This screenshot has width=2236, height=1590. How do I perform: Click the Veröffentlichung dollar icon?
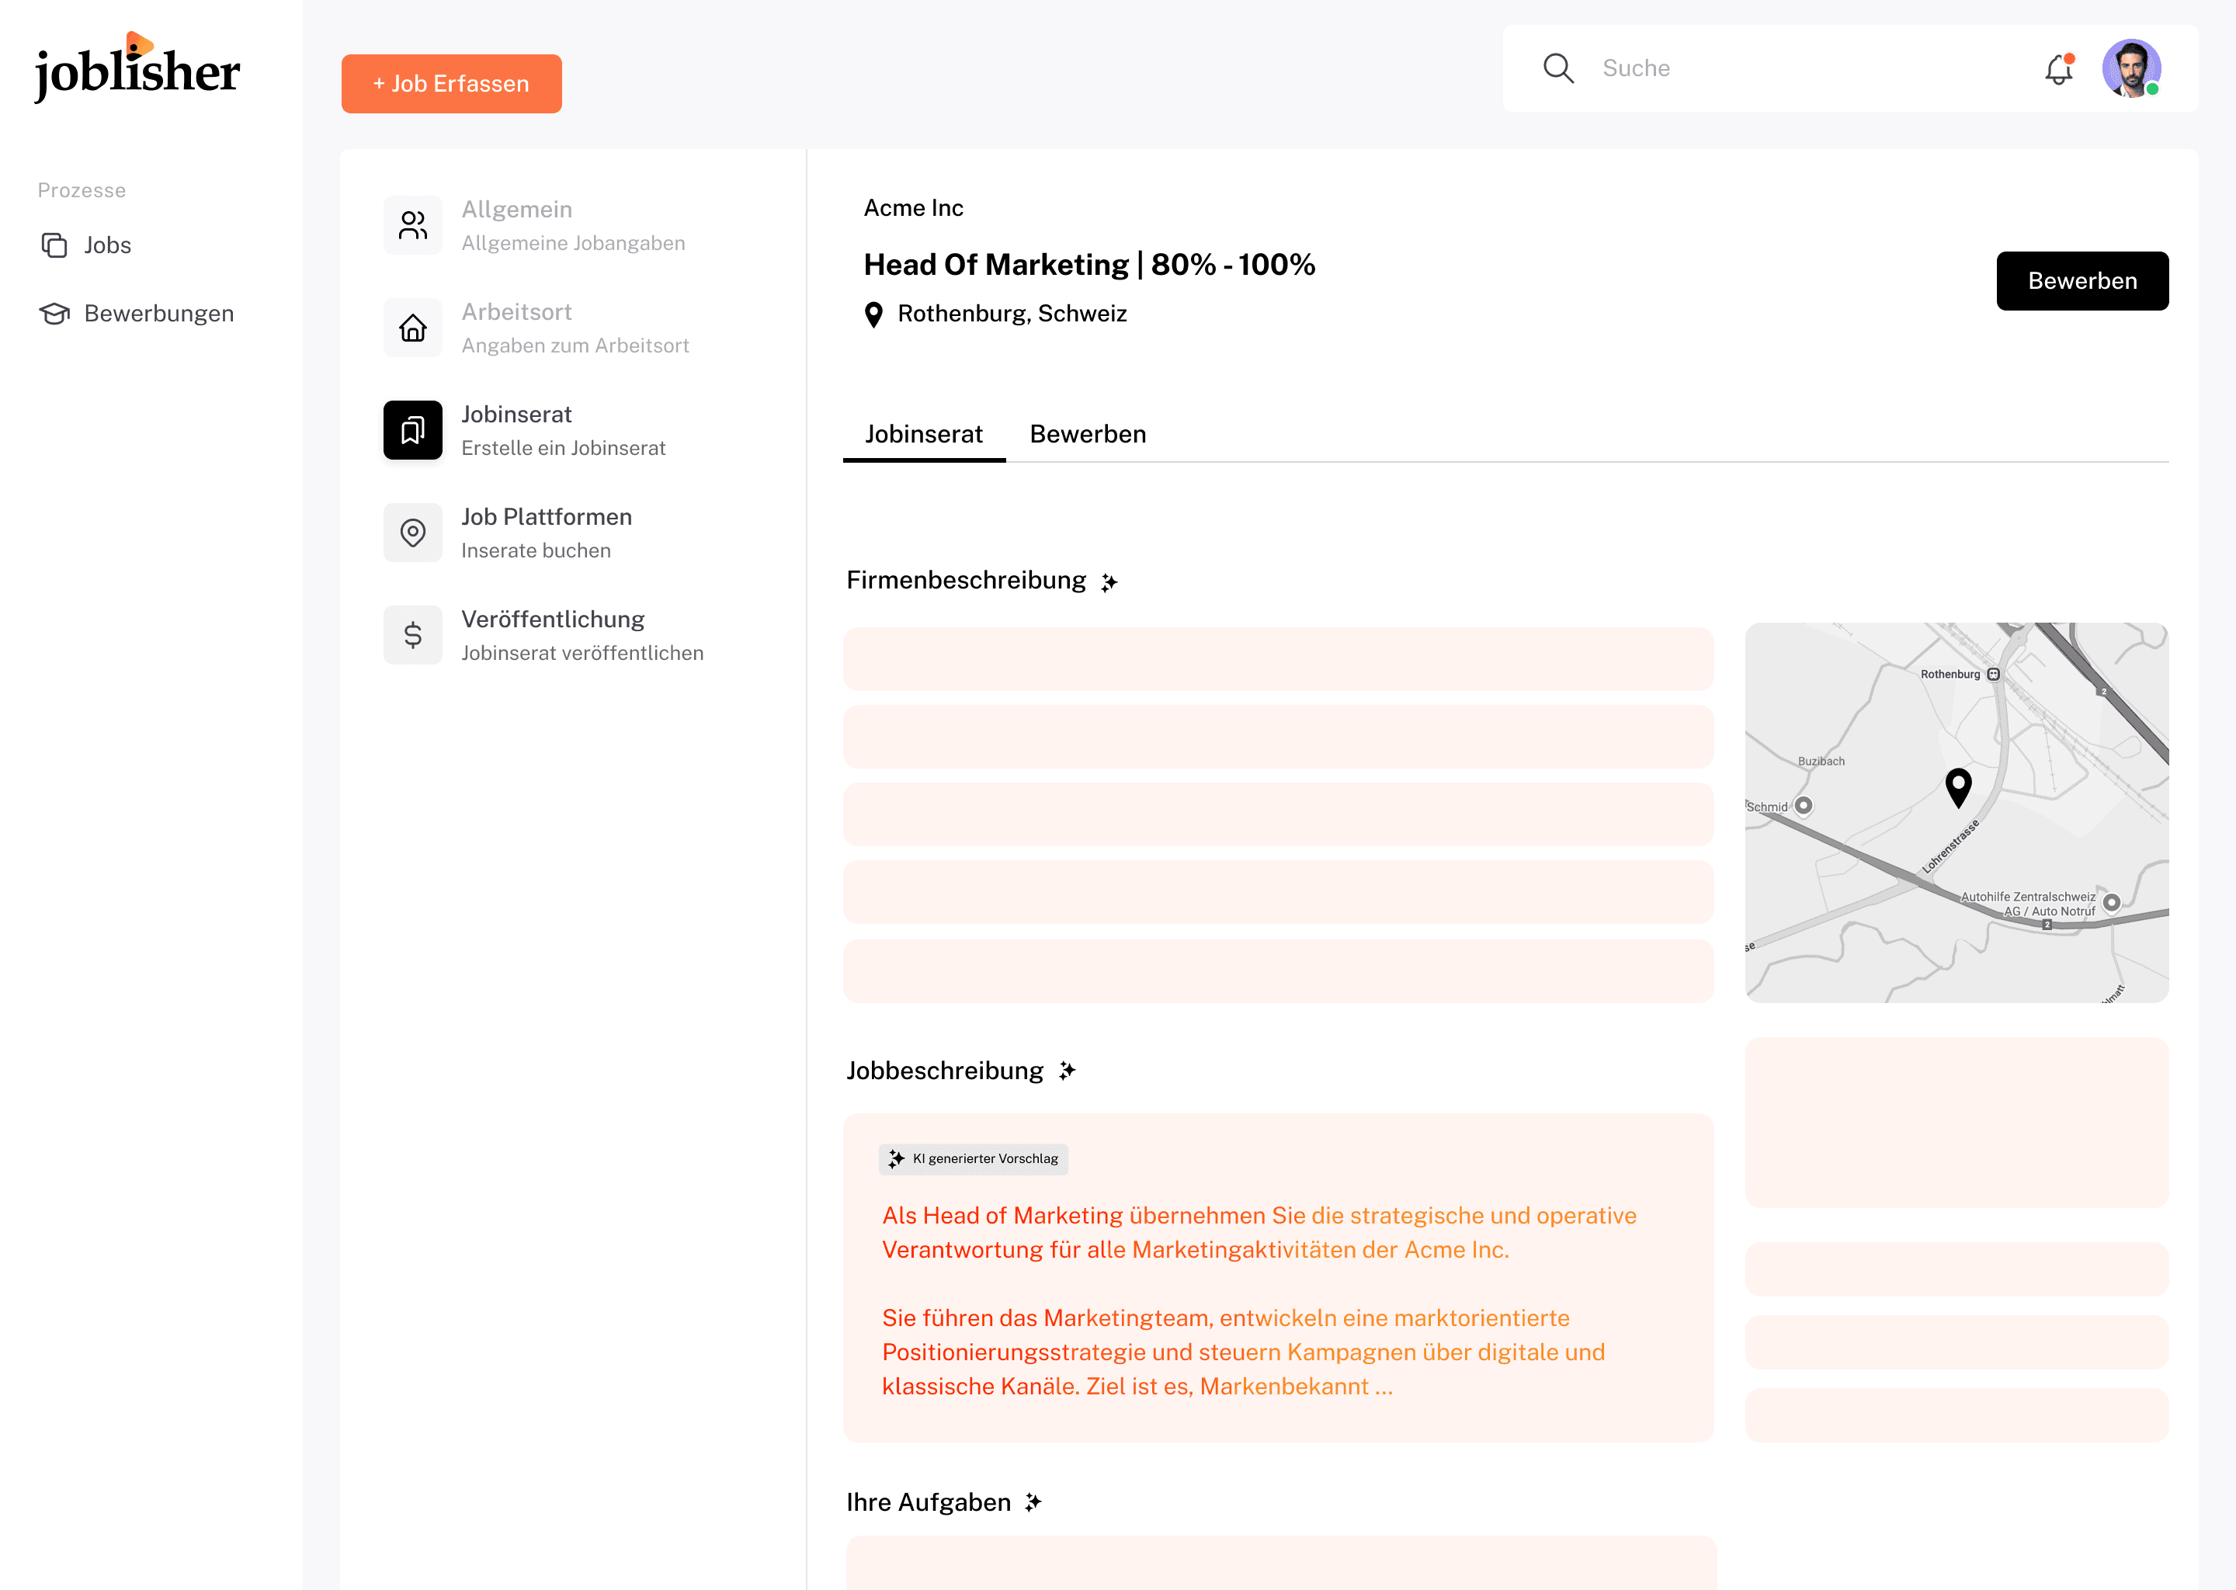[x=413, y=635]
